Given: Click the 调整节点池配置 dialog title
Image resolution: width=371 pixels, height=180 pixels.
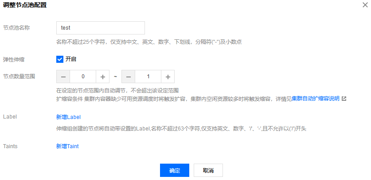Looking at the screenshot, I should click(25, 5).
